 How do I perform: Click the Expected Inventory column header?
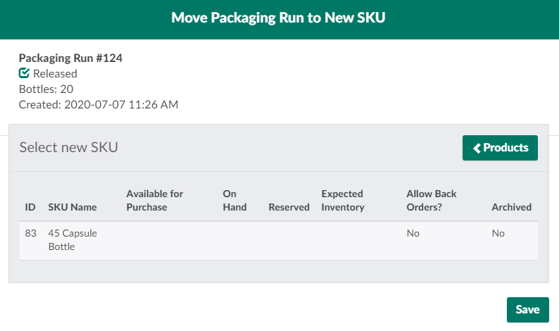coord(343,200)
